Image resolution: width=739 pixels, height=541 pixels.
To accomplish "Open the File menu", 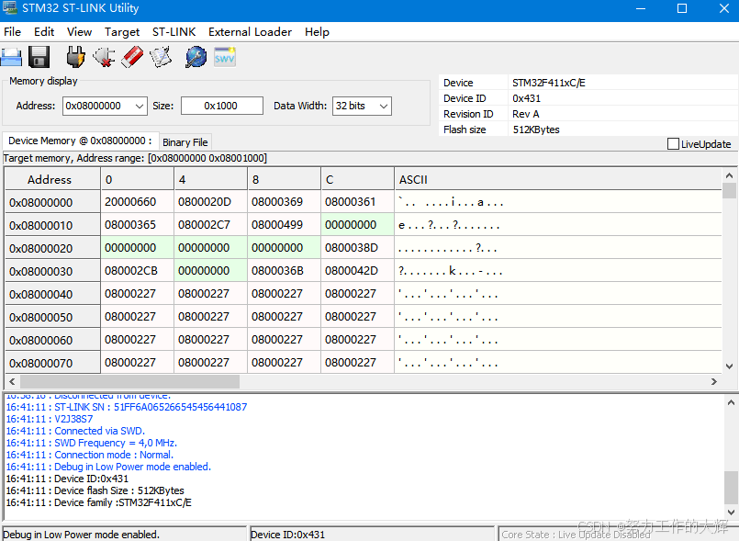I will pos(12,31).
